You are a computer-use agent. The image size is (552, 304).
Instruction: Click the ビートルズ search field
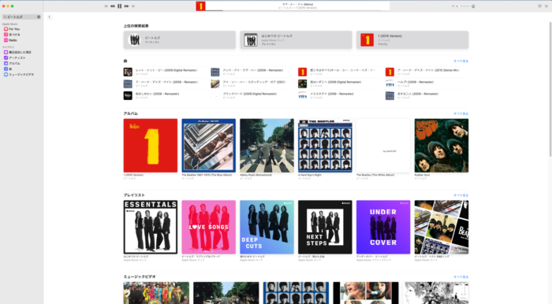21,17
